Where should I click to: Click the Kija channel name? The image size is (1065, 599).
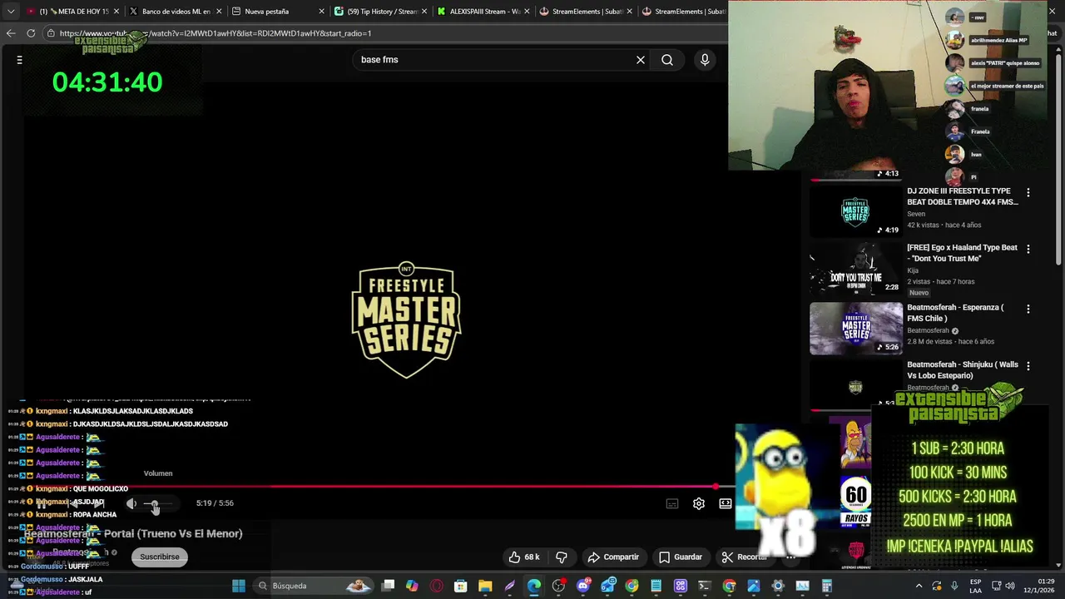click(x=913, y=270)
